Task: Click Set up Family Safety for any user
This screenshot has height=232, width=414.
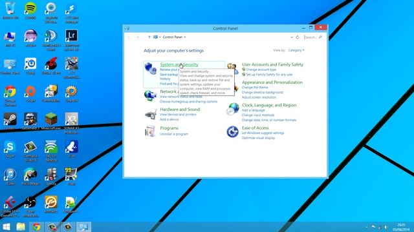Action: 269,75
